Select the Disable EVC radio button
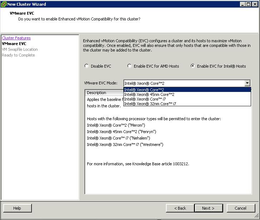The height and width of the screenshot is (220, 260). click(x=87, y=66)
